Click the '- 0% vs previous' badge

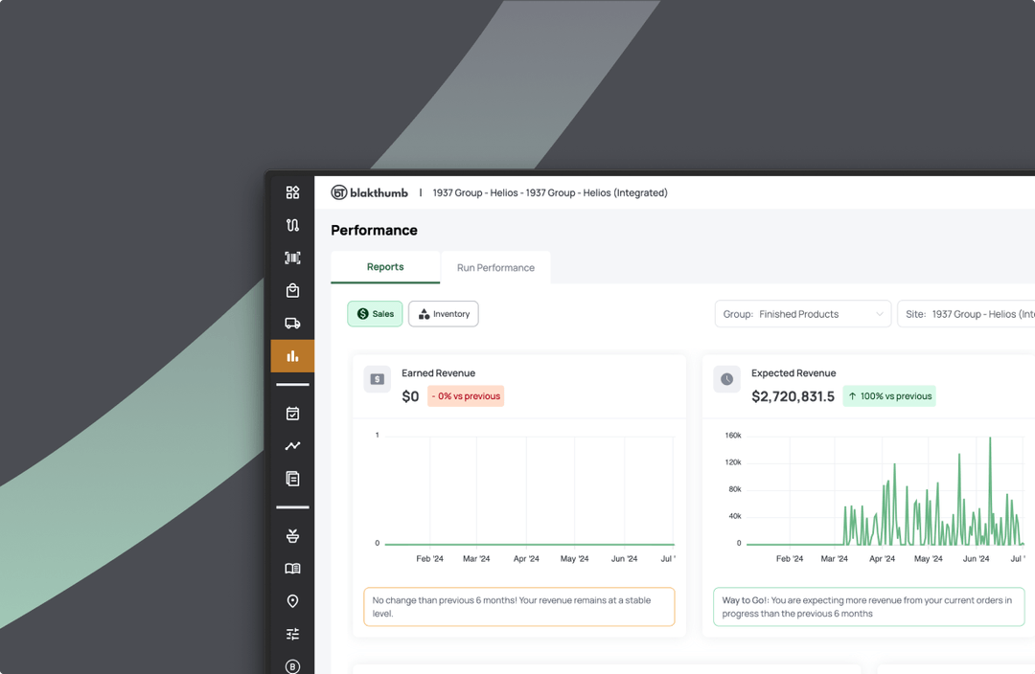pyautogui.click(x=466, y=396)
